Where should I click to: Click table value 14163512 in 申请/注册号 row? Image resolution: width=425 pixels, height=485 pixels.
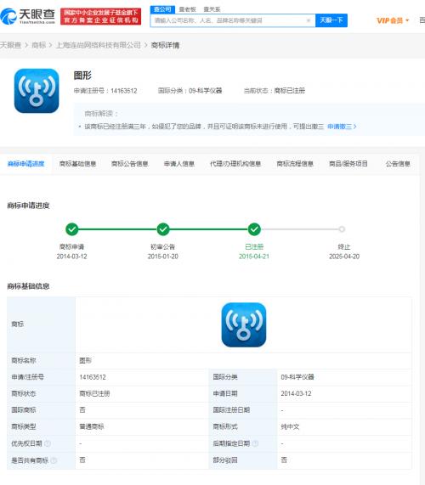(x=93, y=377)
